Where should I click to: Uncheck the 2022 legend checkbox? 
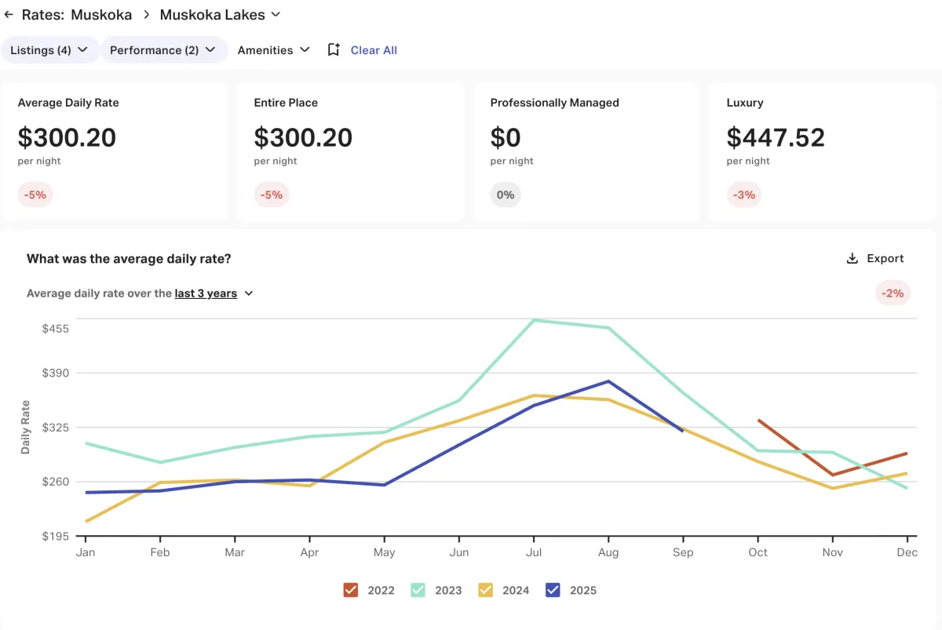(351, 590)
